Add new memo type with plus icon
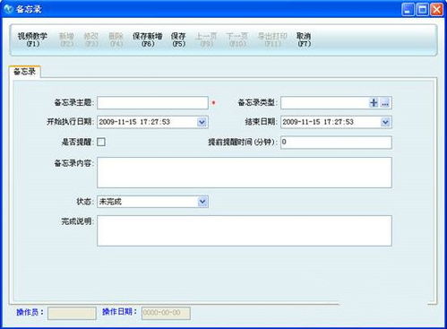Screen dimensions: 447x329 click(374, 103)
